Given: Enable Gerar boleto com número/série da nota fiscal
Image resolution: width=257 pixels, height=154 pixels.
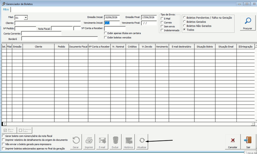Looking at the screenshot, I should point(3,136).
